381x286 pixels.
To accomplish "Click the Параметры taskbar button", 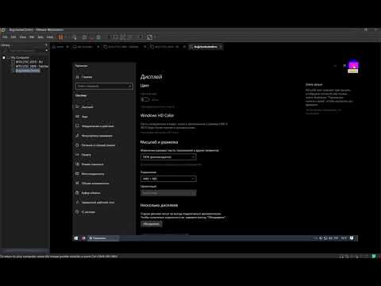I will 103,238.
